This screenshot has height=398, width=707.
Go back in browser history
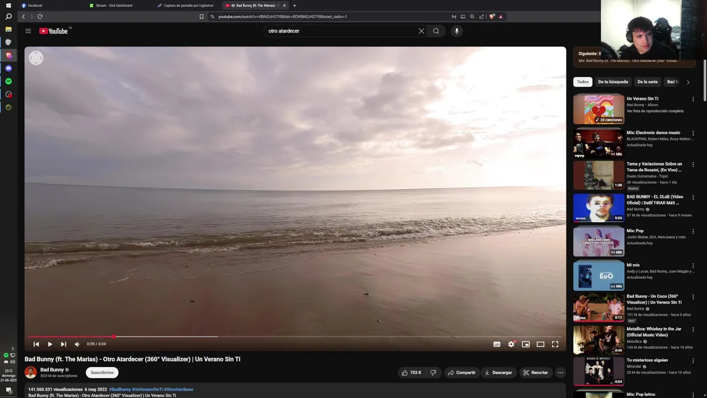pyautogui.click(x=23, y=17)
